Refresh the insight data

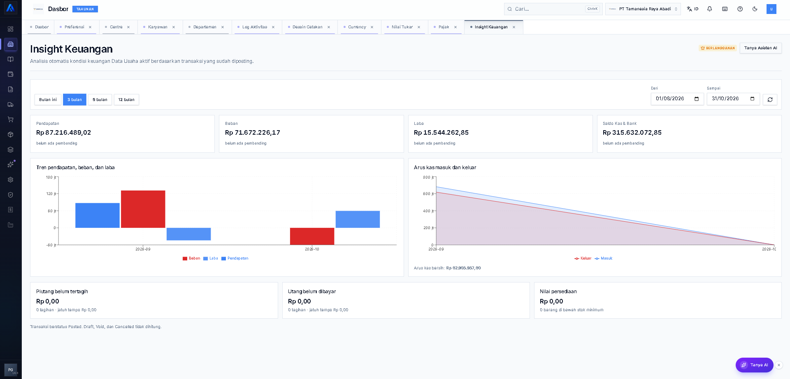[x=770, y=99]
